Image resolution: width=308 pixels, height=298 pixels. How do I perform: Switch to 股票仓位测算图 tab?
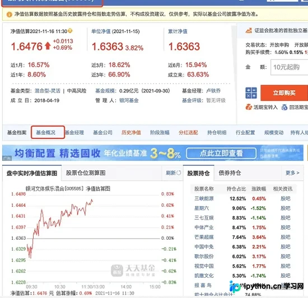click(86, 173)
